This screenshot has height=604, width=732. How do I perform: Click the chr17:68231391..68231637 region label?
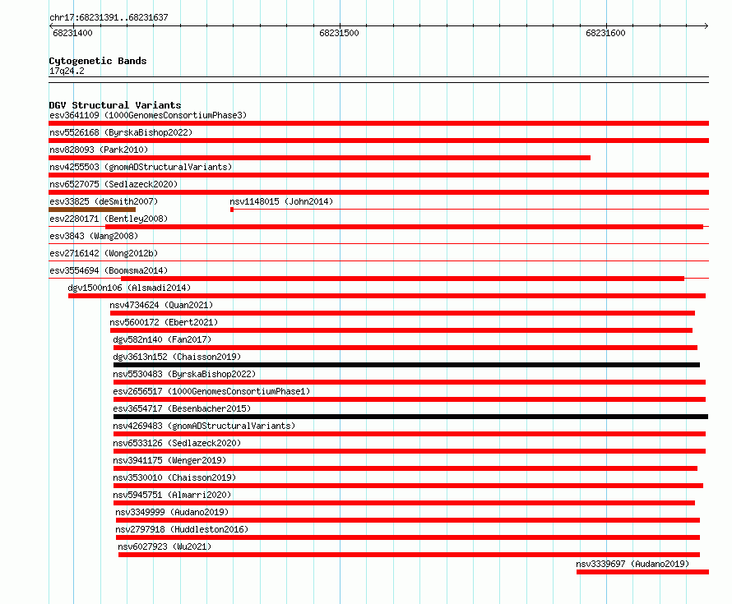point(109,17)
